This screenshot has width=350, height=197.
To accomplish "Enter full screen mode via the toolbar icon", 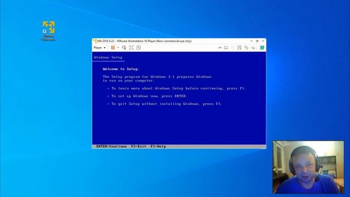I will (x=131, y=48).
